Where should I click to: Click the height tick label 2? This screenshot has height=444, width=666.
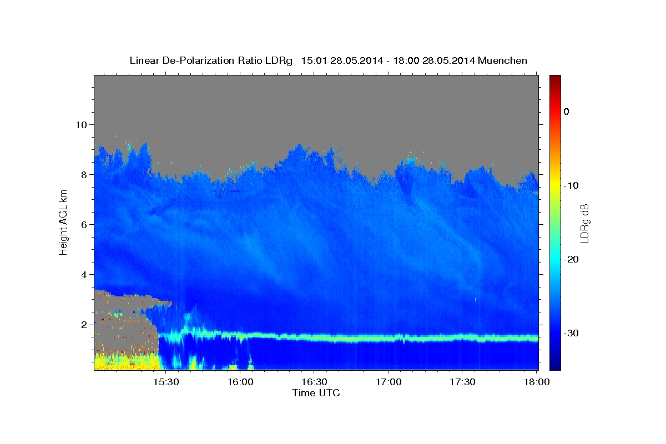[x=83, y=325]
